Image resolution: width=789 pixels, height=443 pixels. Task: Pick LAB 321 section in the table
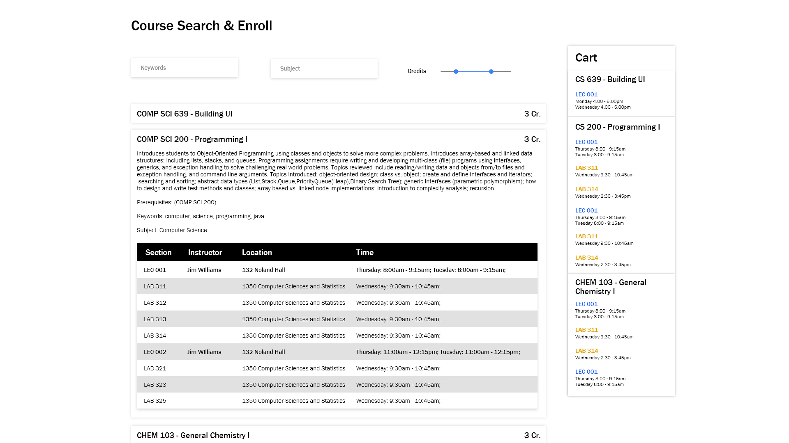(x=337, y=368)
